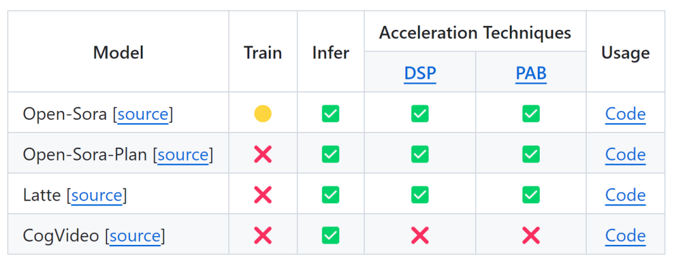
Task: Open the DSP acceleration technique link
Action: (420, 73)
